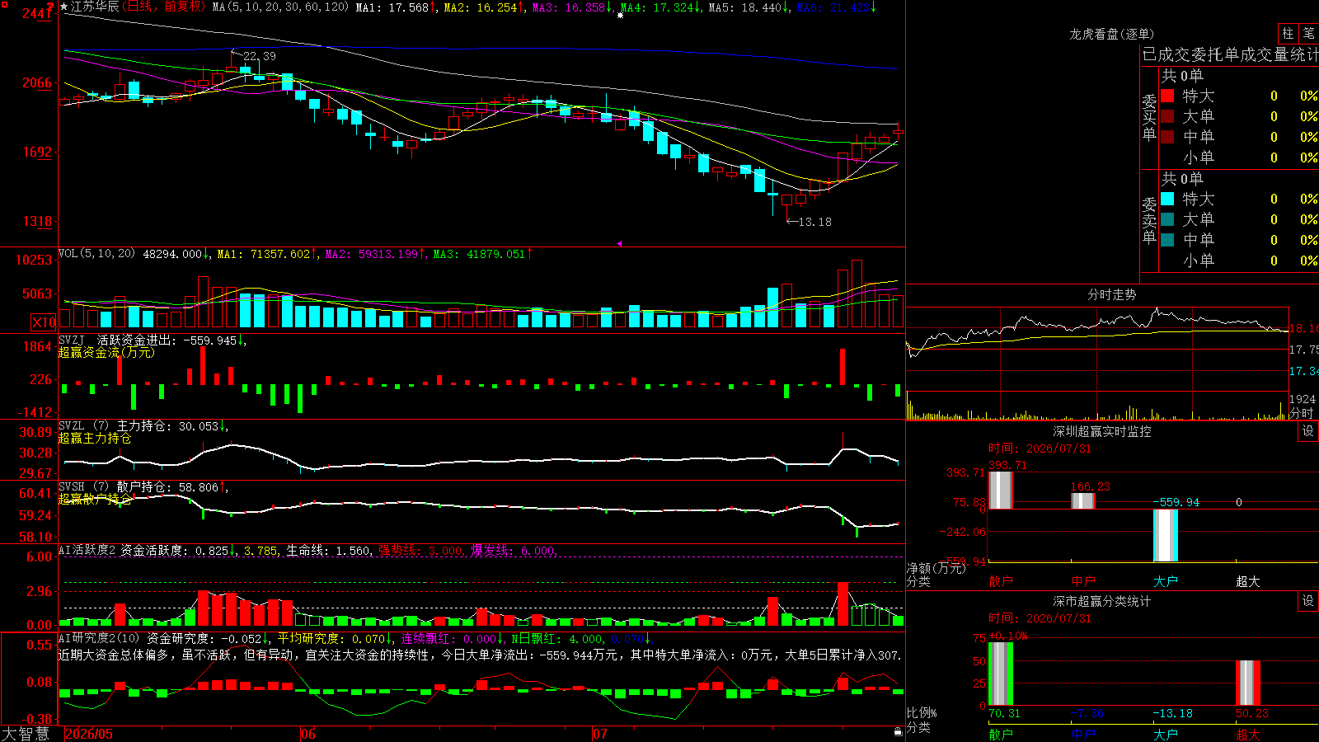Click the cyan 大户 label in 深圳超赢实时监控
1319x742 pixels.
click(1166, 581)
